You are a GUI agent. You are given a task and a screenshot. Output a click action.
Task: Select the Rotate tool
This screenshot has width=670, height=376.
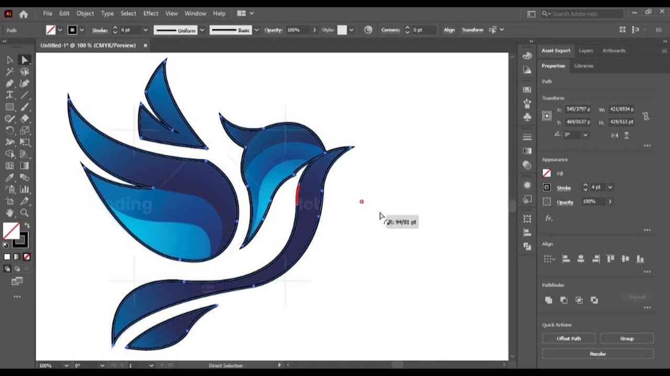click(x=9, y=131)
